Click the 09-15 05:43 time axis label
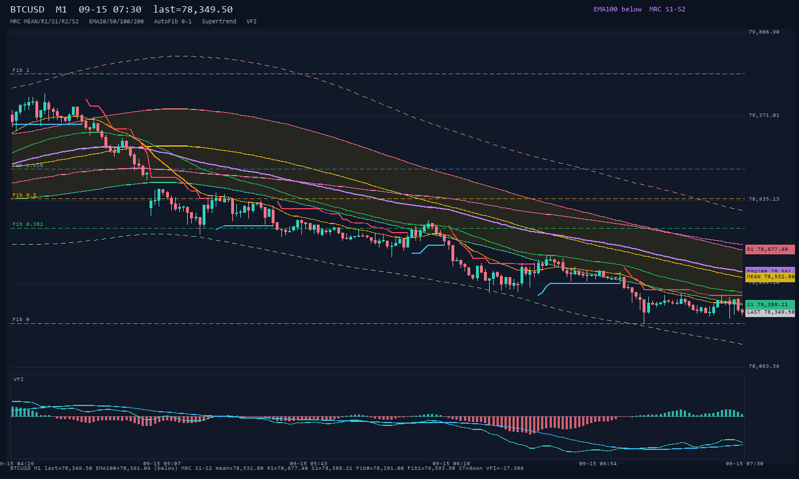The height and width of the screenshot is (479, 799). point(309,464)
